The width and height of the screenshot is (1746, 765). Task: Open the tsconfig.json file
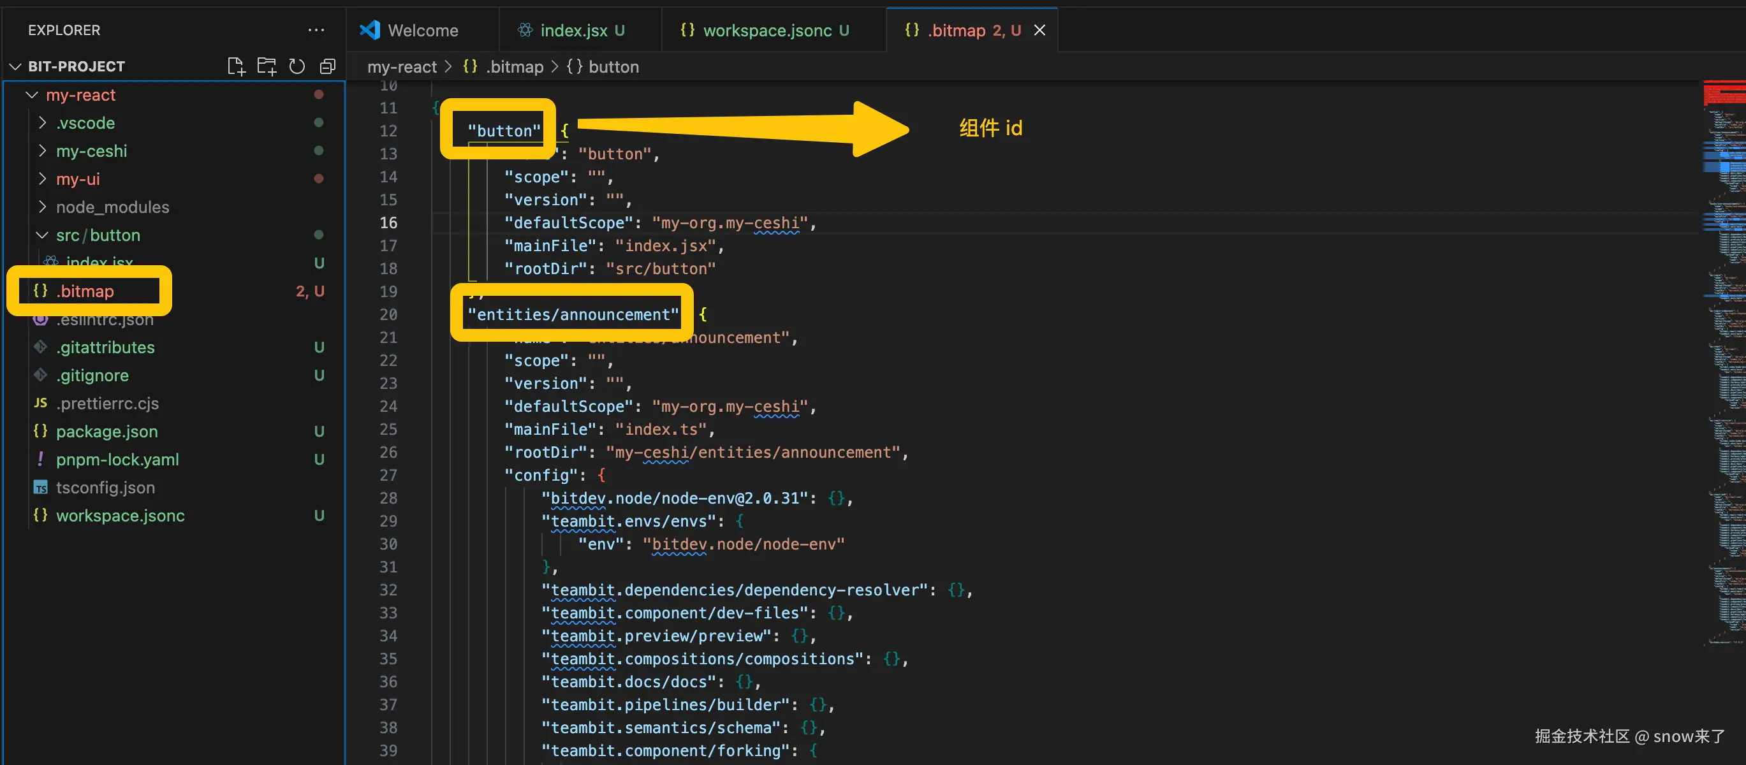tap(105, 487)
